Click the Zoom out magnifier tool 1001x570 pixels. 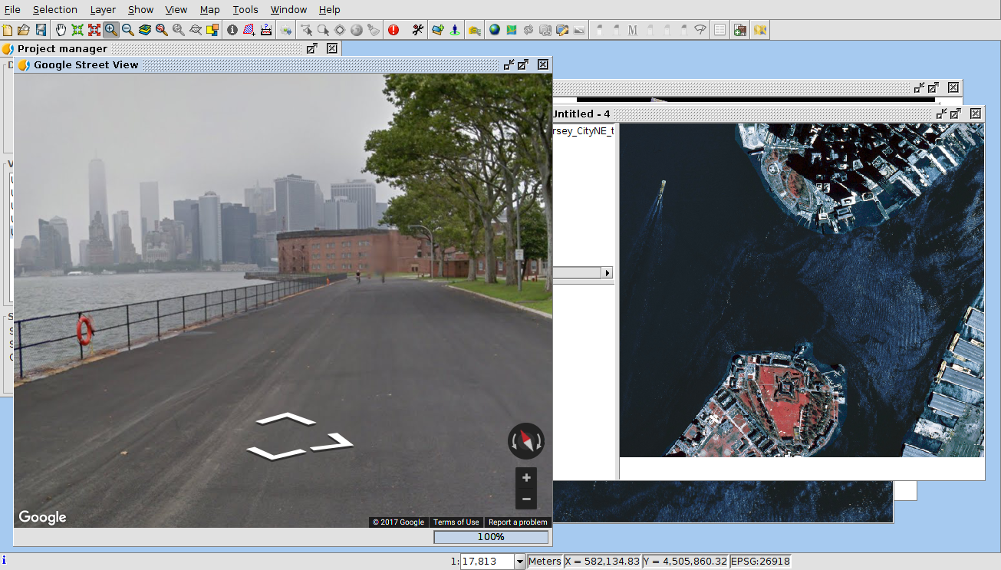click(128, 30)
